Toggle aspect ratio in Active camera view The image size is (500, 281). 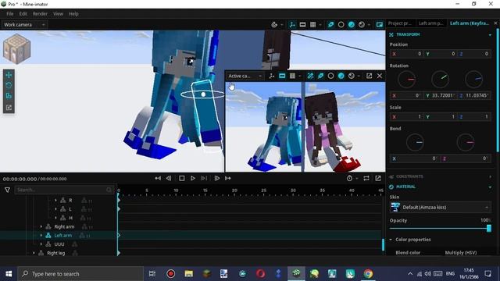282,76
